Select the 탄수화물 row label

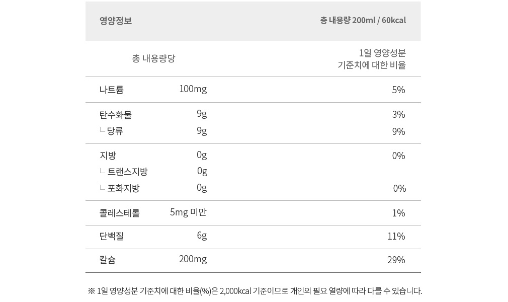(x=116, y=114)
